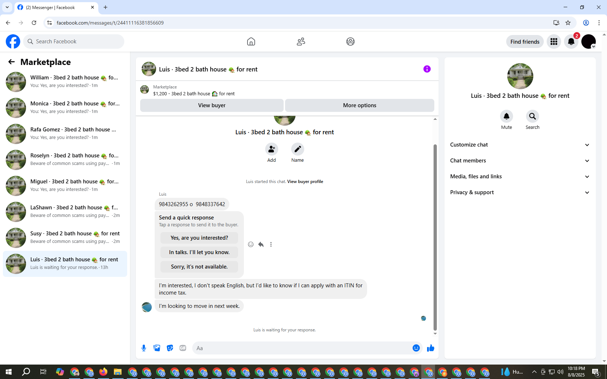
Task: Open the Groups icon in top navigation
Action: 350,42
